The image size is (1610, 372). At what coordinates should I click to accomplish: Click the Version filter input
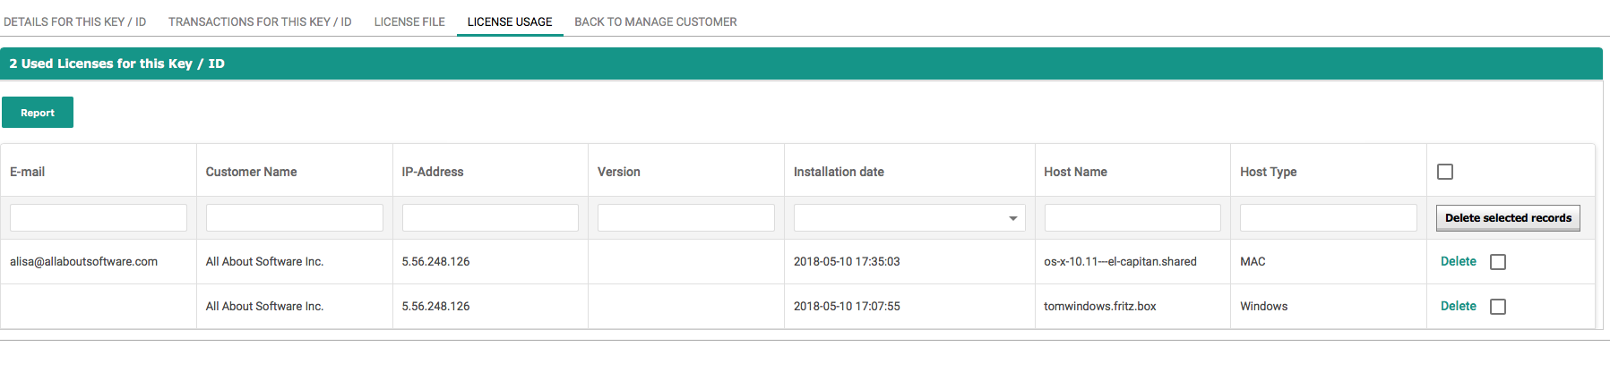[685, 218]
